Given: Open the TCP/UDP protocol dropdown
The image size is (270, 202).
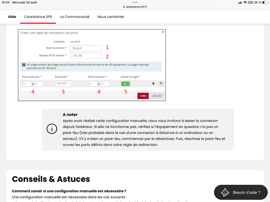Looking at the screenshot, I should [63, 84].
